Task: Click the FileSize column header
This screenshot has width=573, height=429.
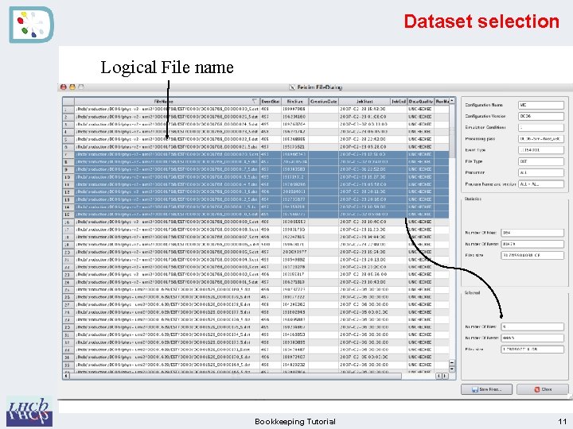Action: click(295, 101)
